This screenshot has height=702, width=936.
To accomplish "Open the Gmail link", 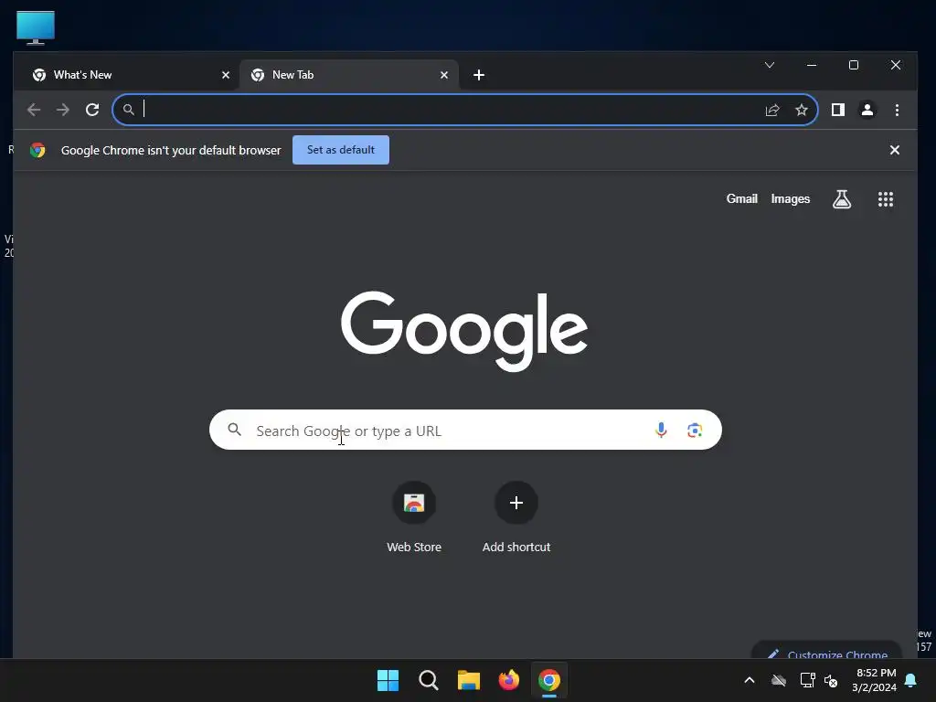I will [741, 198].
